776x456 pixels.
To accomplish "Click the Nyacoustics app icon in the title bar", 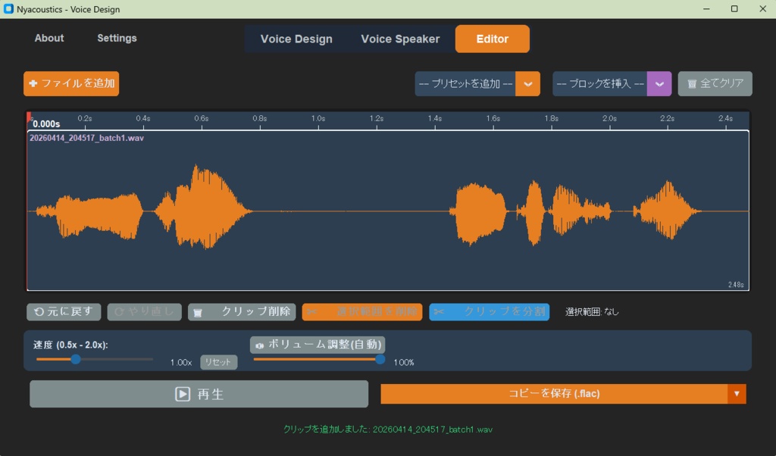I will click(x=9, y=8).
